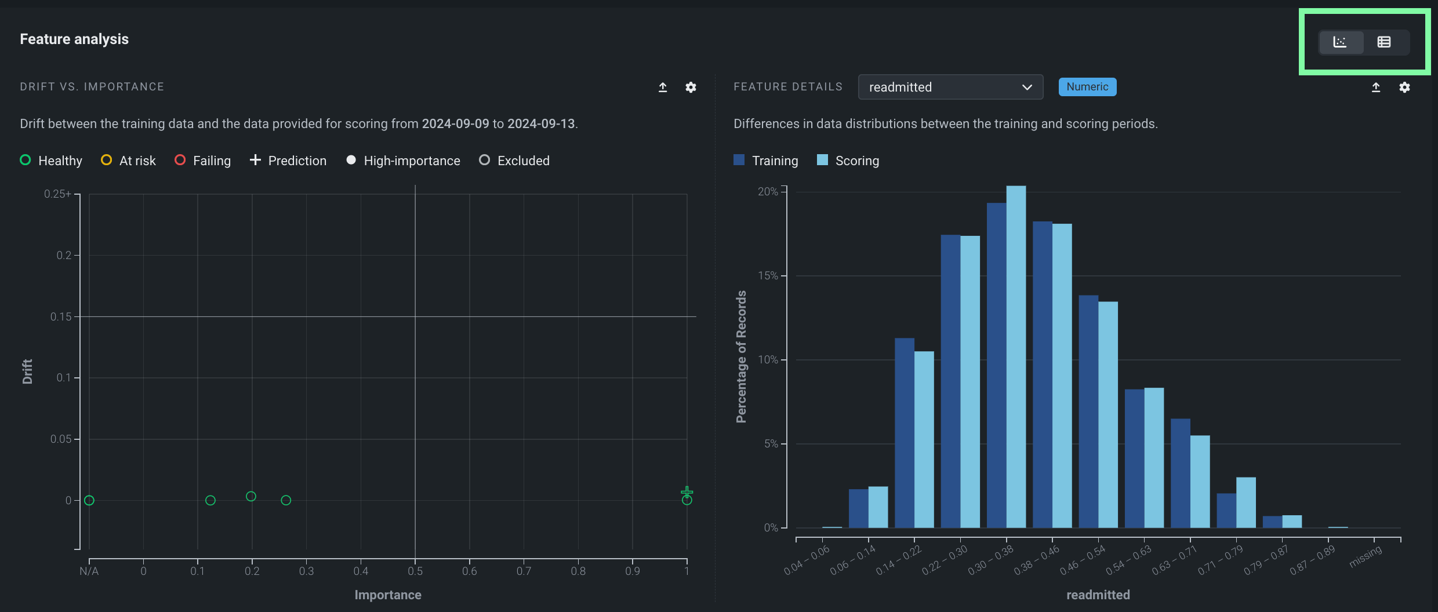1438x612 pixels.
Task: Click the Scoring legend color swatch
Action: [822, 160]
